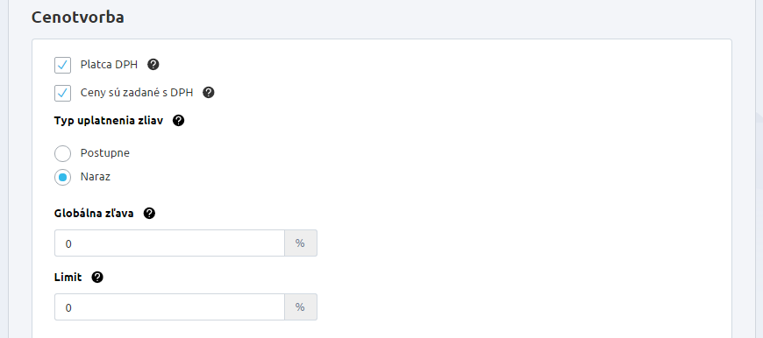This screenshot has width=763, height=338.
Task: Click the Globálna zľava field label
Action: pyautogui.click(x=94, y=213)
